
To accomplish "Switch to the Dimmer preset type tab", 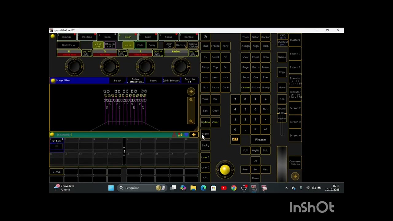I will tap(67, 37).
